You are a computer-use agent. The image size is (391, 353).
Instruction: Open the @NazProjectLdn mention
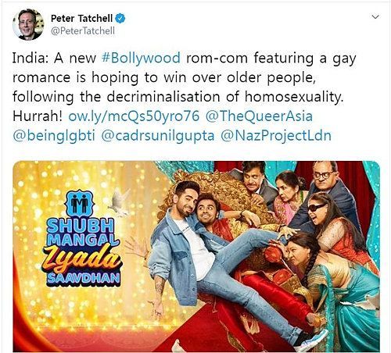click(x=276, y=135)
